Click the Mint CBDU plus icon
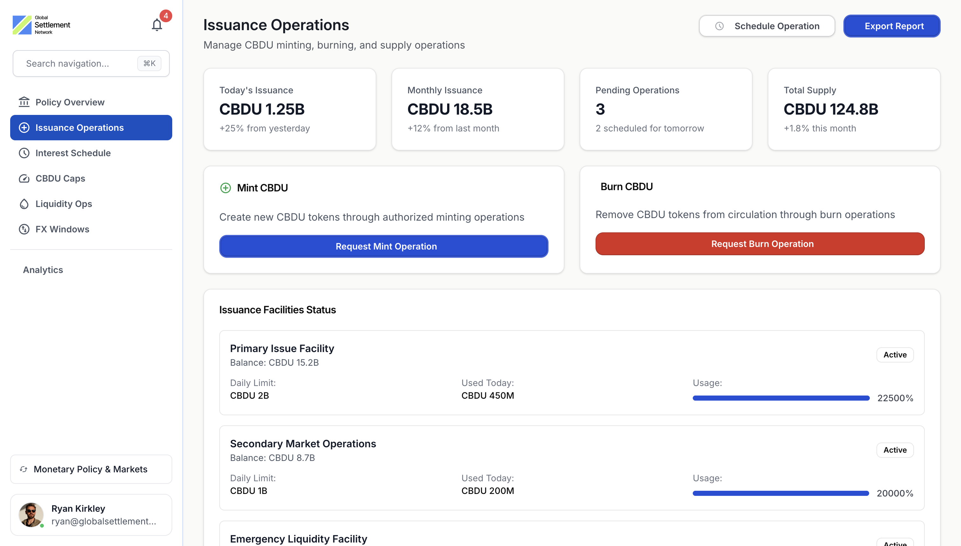 (225, 188)
